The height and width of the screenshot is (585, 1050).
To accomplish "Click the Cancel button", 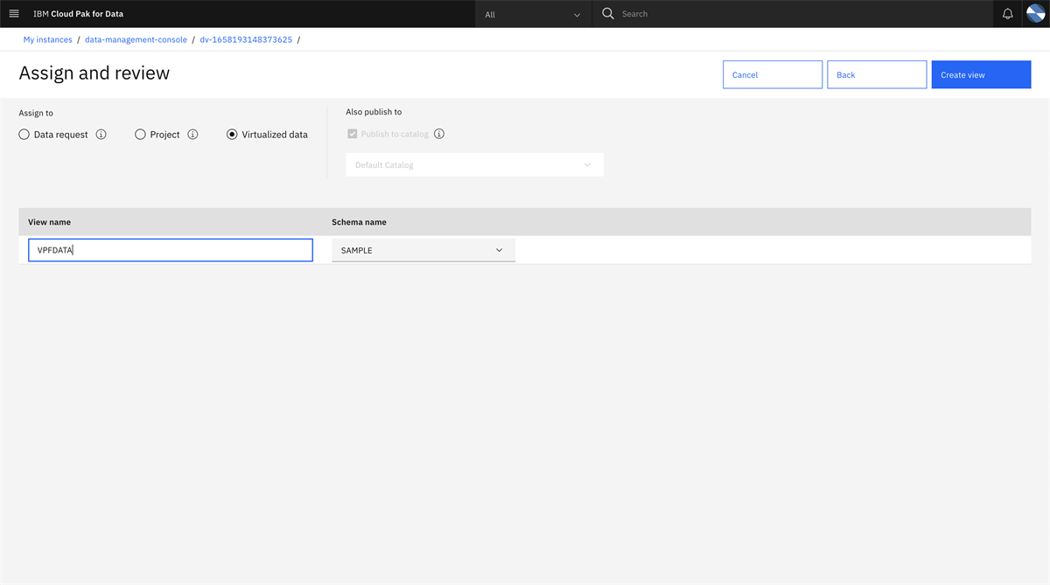I will pos(772,74).
